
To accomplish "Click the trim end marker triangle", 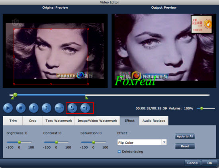I will 87,98.
